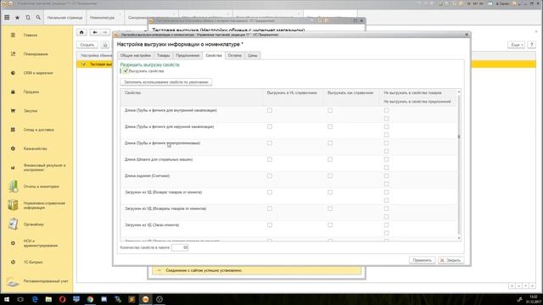
Task: Check HL справочник box for Длина изделия row
Action: pyautogui.click(x=270, y=175)
